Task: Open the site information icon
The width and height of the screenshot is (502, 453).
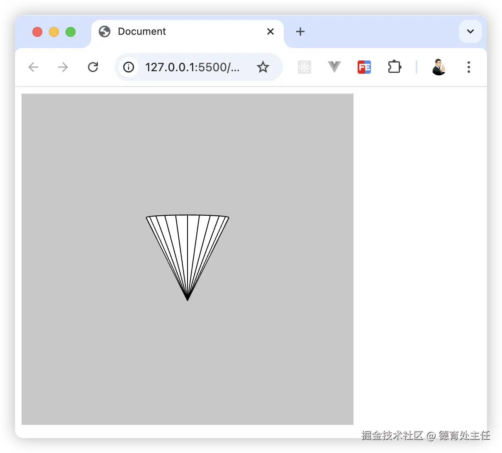Action: click(129, 67)
